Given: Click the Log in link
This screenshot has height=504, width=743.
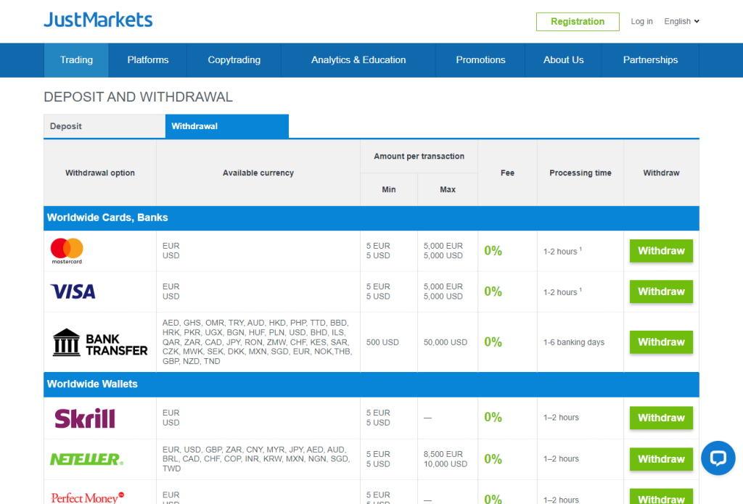Looking at the screenshot, I should pyautogui.click(x=641, y=22).
